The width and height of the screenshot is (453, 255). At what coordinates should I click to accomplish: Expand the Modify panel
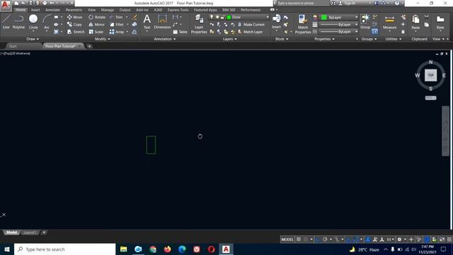coord(103,39)
